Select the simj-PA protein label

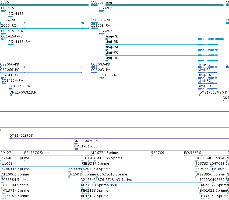[205, 75]
